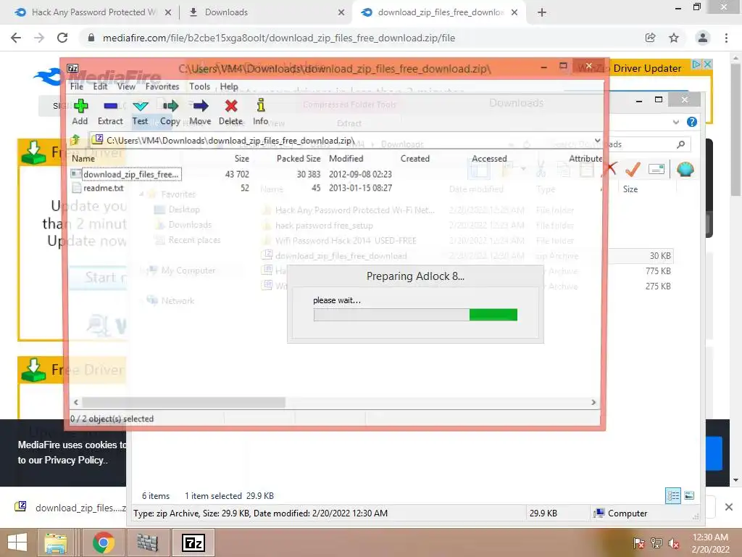Close the Downloads tab in Chrome
This screenshot has height=557, width=742.
tap(341, 12)
